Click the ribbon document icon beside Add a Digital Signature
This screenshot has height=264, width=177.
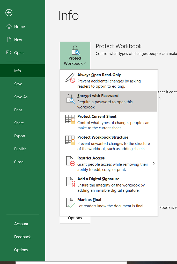click(70, 182)
